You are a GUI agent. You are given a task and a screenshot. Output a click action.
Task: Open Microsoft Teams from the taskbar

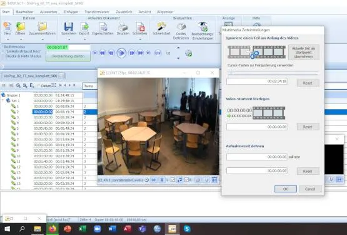pos(142,229)
